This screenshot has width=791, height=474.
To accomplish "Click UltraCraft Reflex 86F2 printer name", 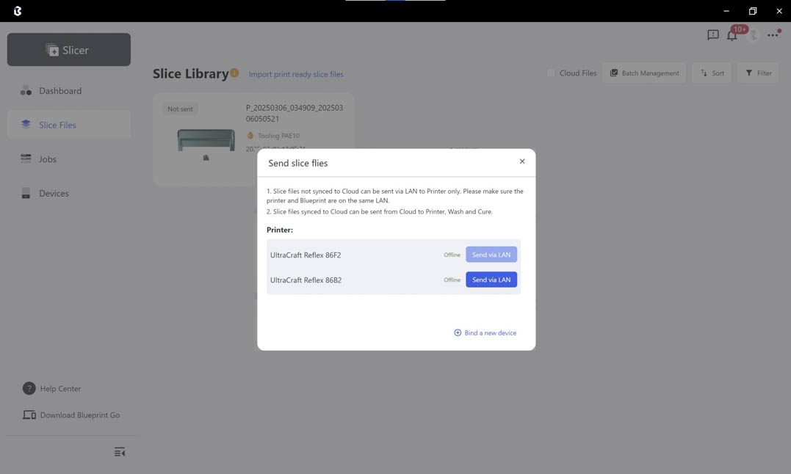I will [306, 255].
